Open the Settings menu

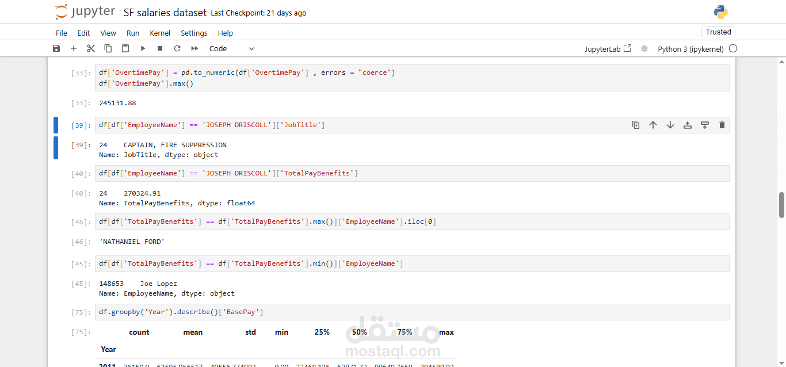point(194,33)
